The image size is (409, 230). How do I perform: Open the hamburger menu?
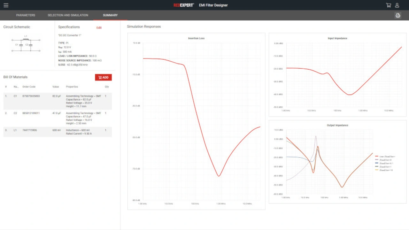click(x=6, y=5)
